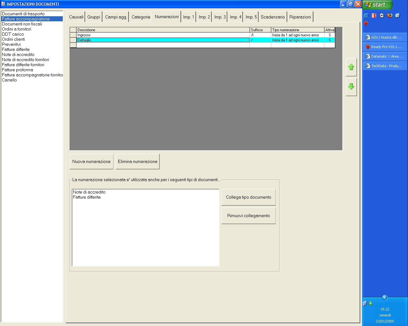Select the Scadenzario tab
408x326 pixels.
click(273, 17)
